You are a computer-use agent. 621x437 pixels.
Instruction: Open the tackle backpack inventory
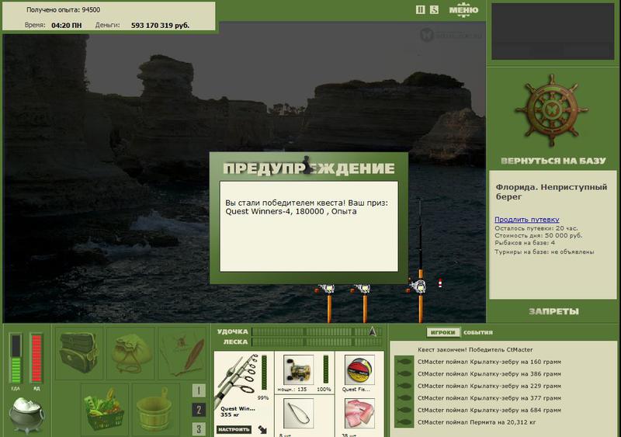tap(78, 352)
